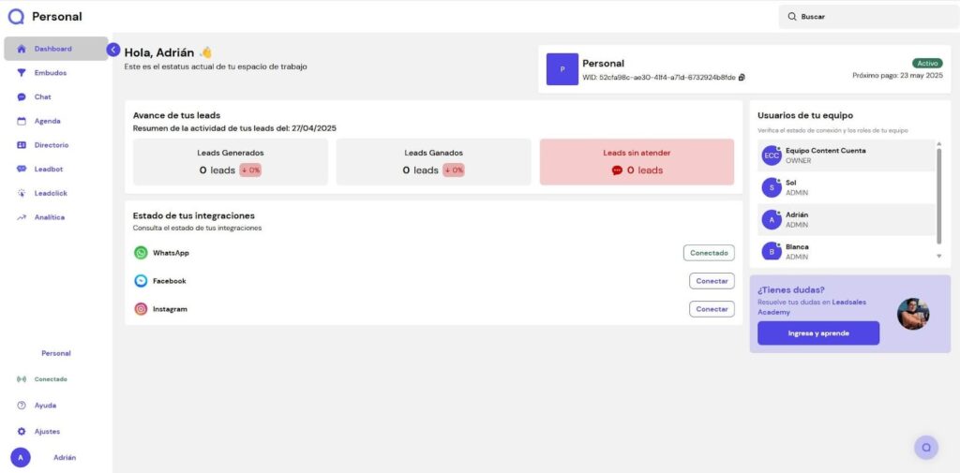Click the team users list scrollbar

pos(938,197)
